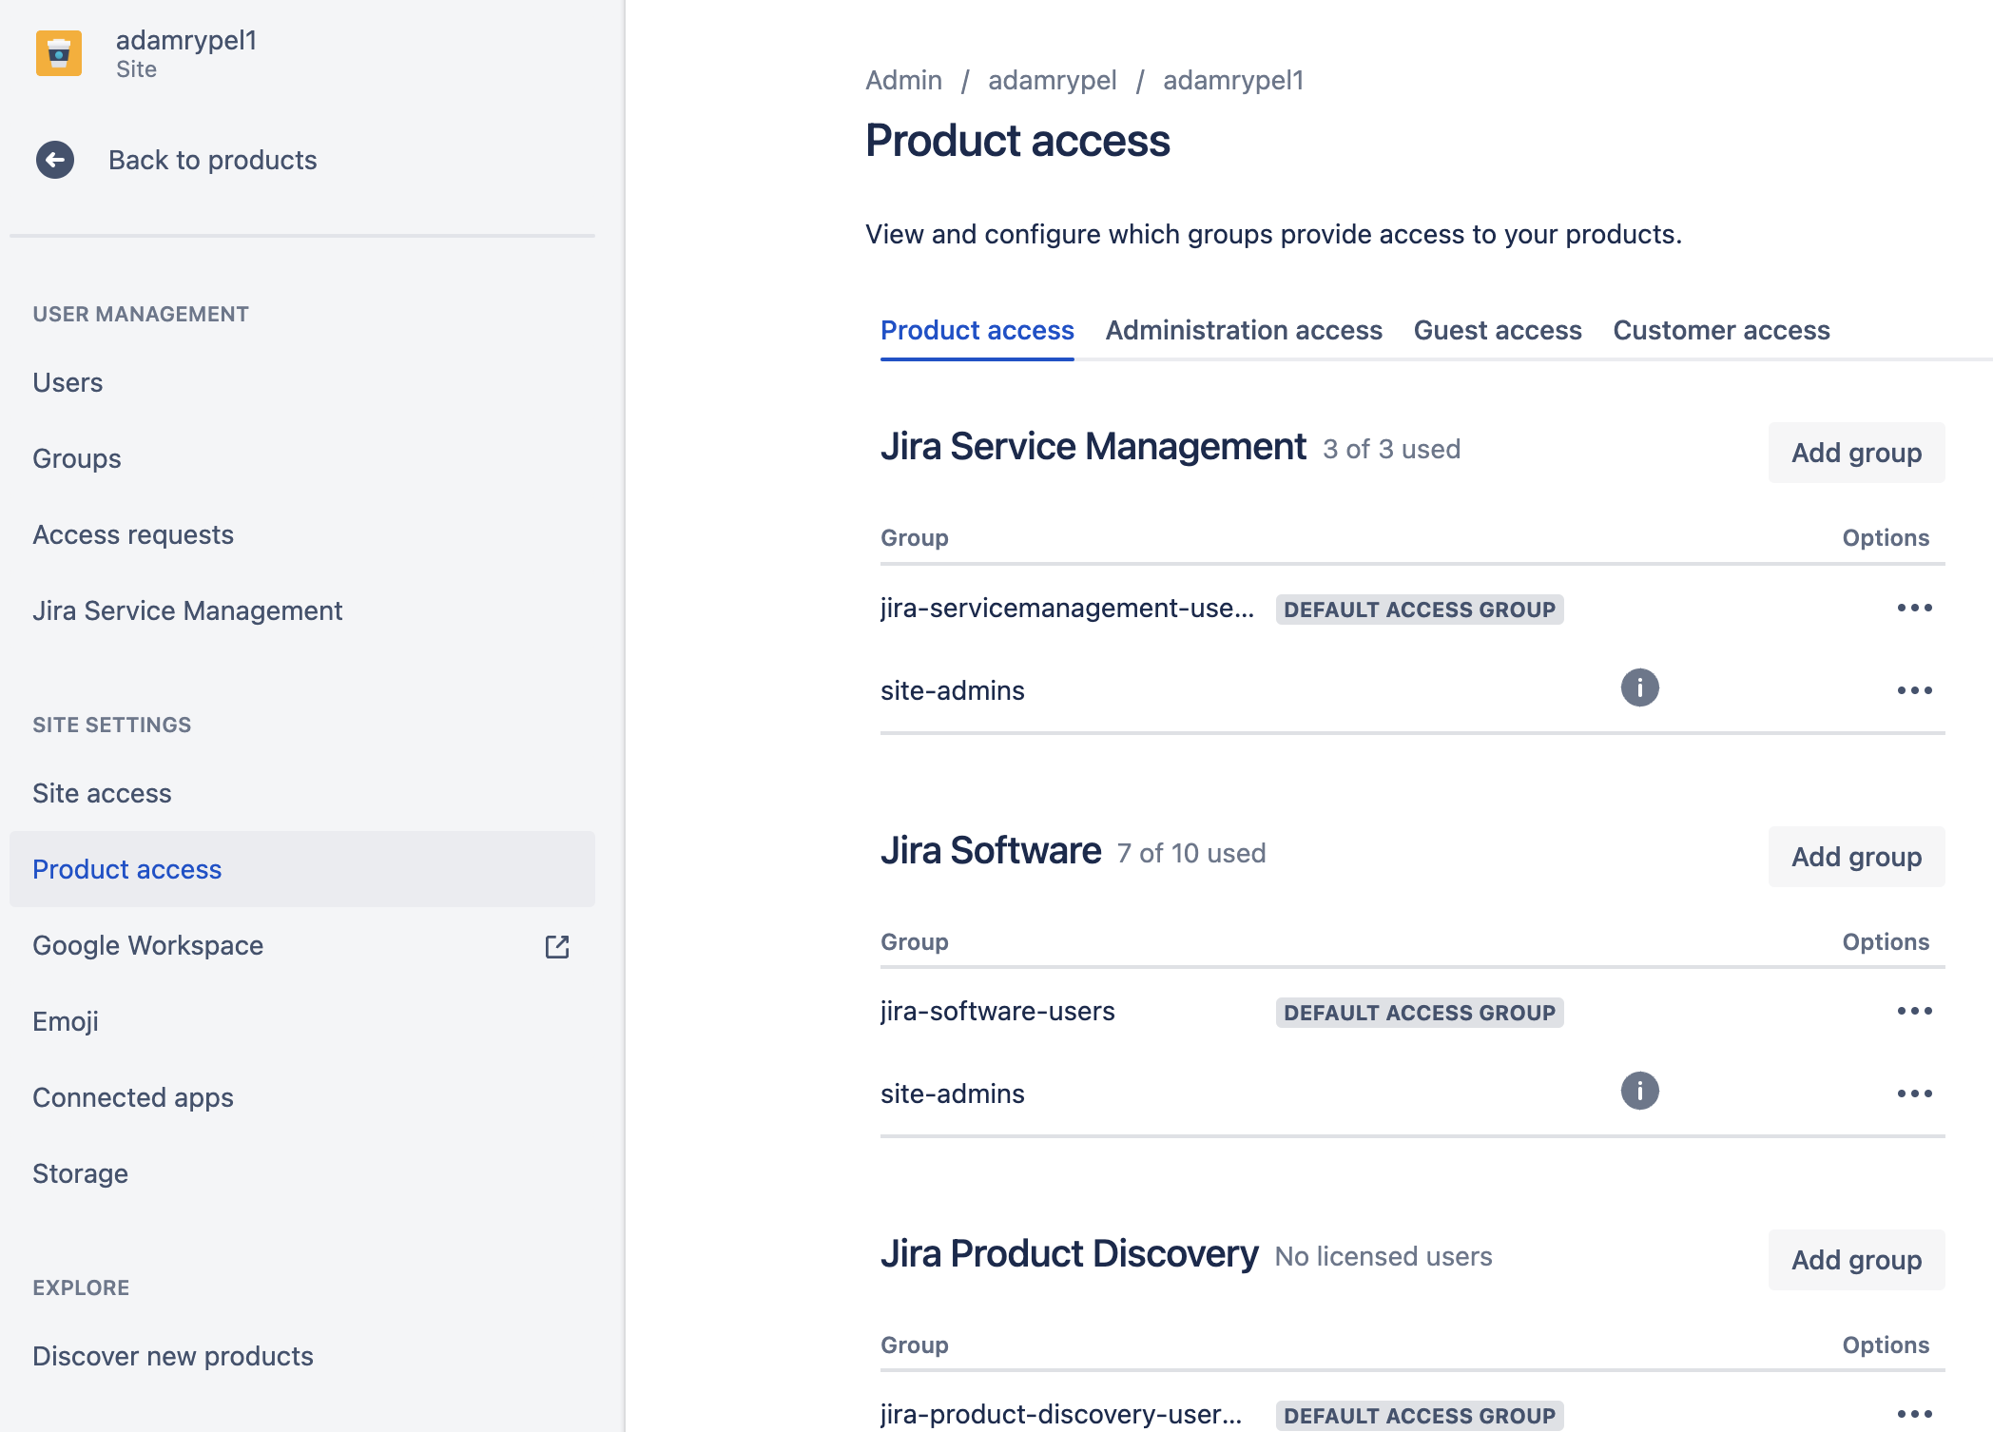Switch to Guest access tab
The image size is (1993, 1432).
[x=1497, y=330]
